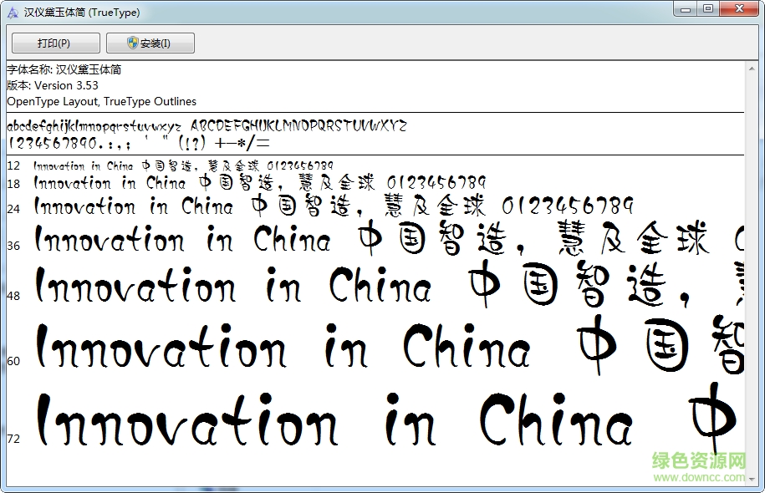Click the size 48 label
The height and width of the screenshot is (493, 765).
point(13,296)
